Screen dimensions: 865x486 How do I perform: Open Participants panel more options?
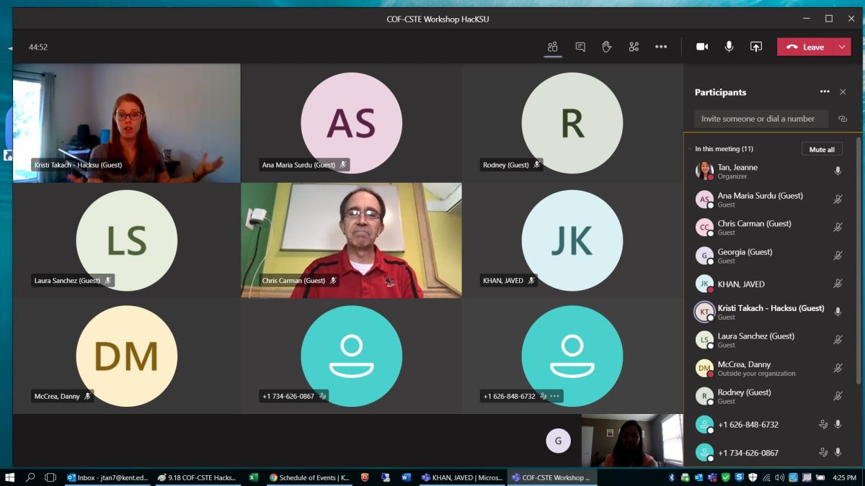824,92
